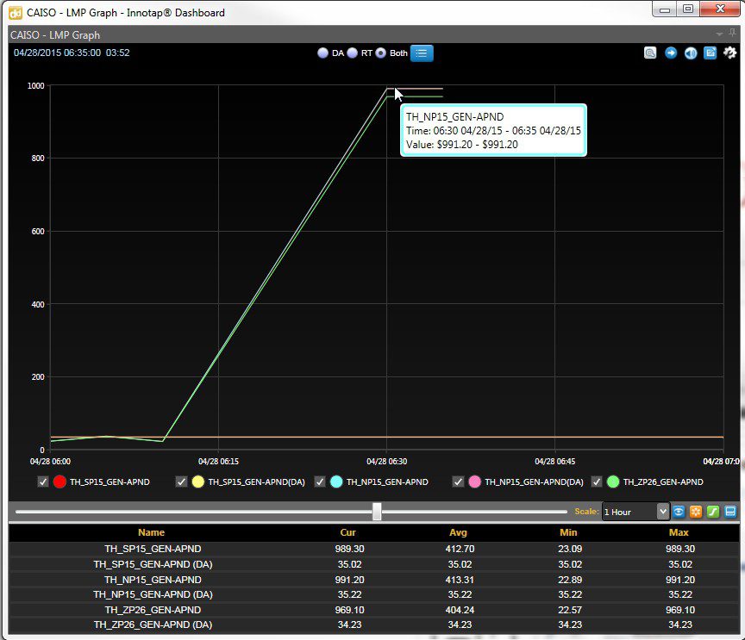This screenshot has width=745, height=640.
Task: Click the blue right-arrow icon
Action: [x=671, y=53]
